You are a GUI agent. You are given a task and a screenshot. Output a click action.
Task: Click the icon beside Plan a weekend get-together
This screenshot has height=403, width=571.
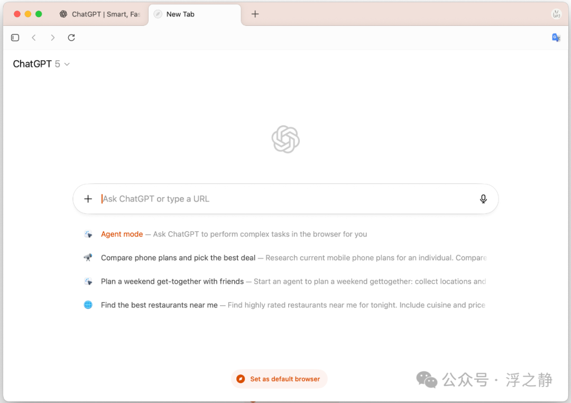(x=88, y=281)
